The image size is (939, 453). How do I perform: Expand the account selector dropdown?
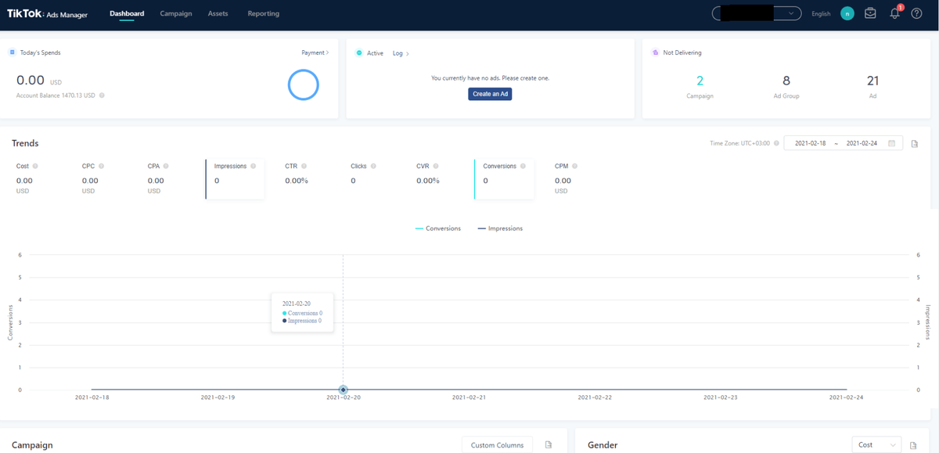757,13
